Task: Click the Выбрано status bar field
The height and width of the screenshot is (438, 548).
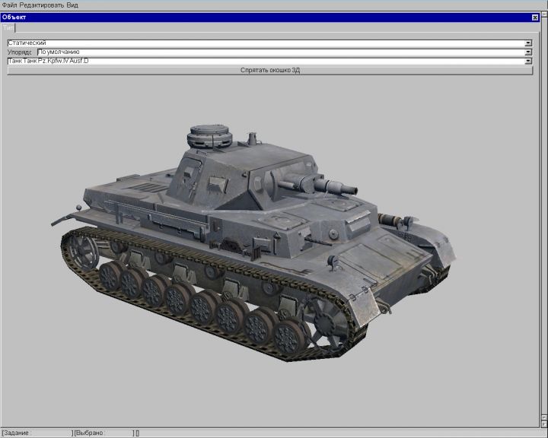Action: point(102,433)
